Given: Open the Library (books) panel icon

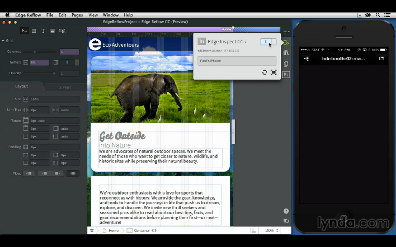Looking at the screenshot, I should pyautogui.click(x=286, y=53).
